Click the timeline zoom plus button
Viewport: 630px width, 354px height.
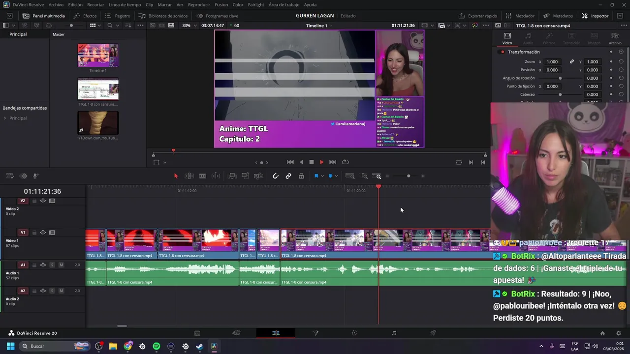[x=423, y=176]
